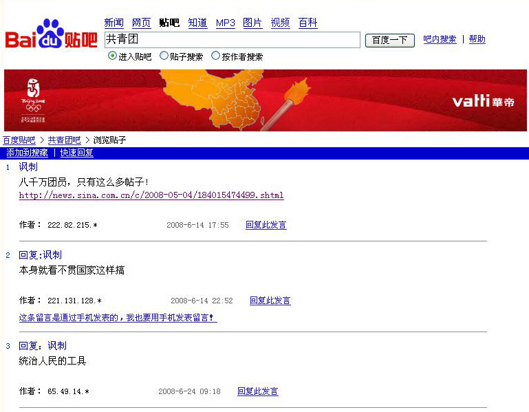The width and height of the screenshot is (529, 412).
Task: Click the Olympic torch in banner
Action: (x=285, y=104)
